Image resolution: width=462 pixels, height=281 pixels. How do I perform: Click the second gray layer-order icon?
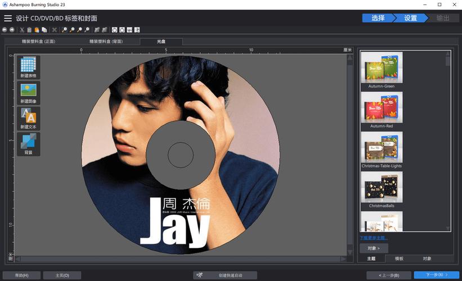(104, 30)
